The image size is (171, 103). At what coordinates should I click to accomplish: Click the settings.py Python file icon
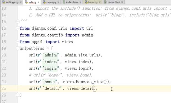[4, 2]
